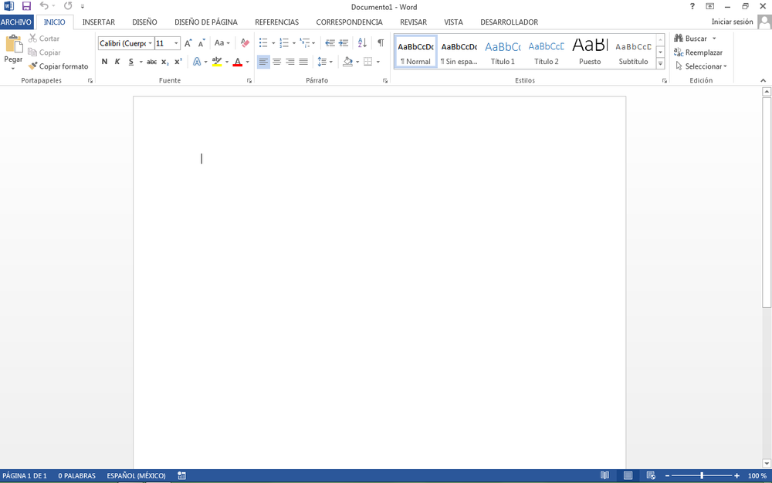Click the Copiar formato paintbrush icon

click(33, 66)
